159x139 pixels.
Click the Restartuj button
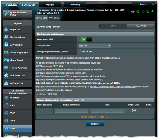75,5
